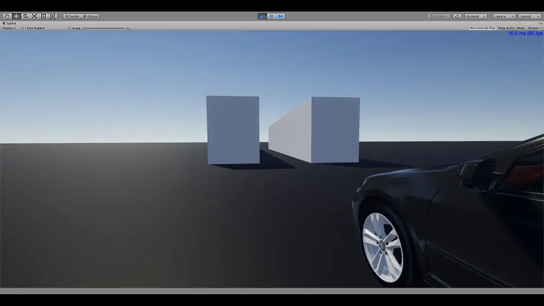Select the Rotate tool

tap(25, 16)
